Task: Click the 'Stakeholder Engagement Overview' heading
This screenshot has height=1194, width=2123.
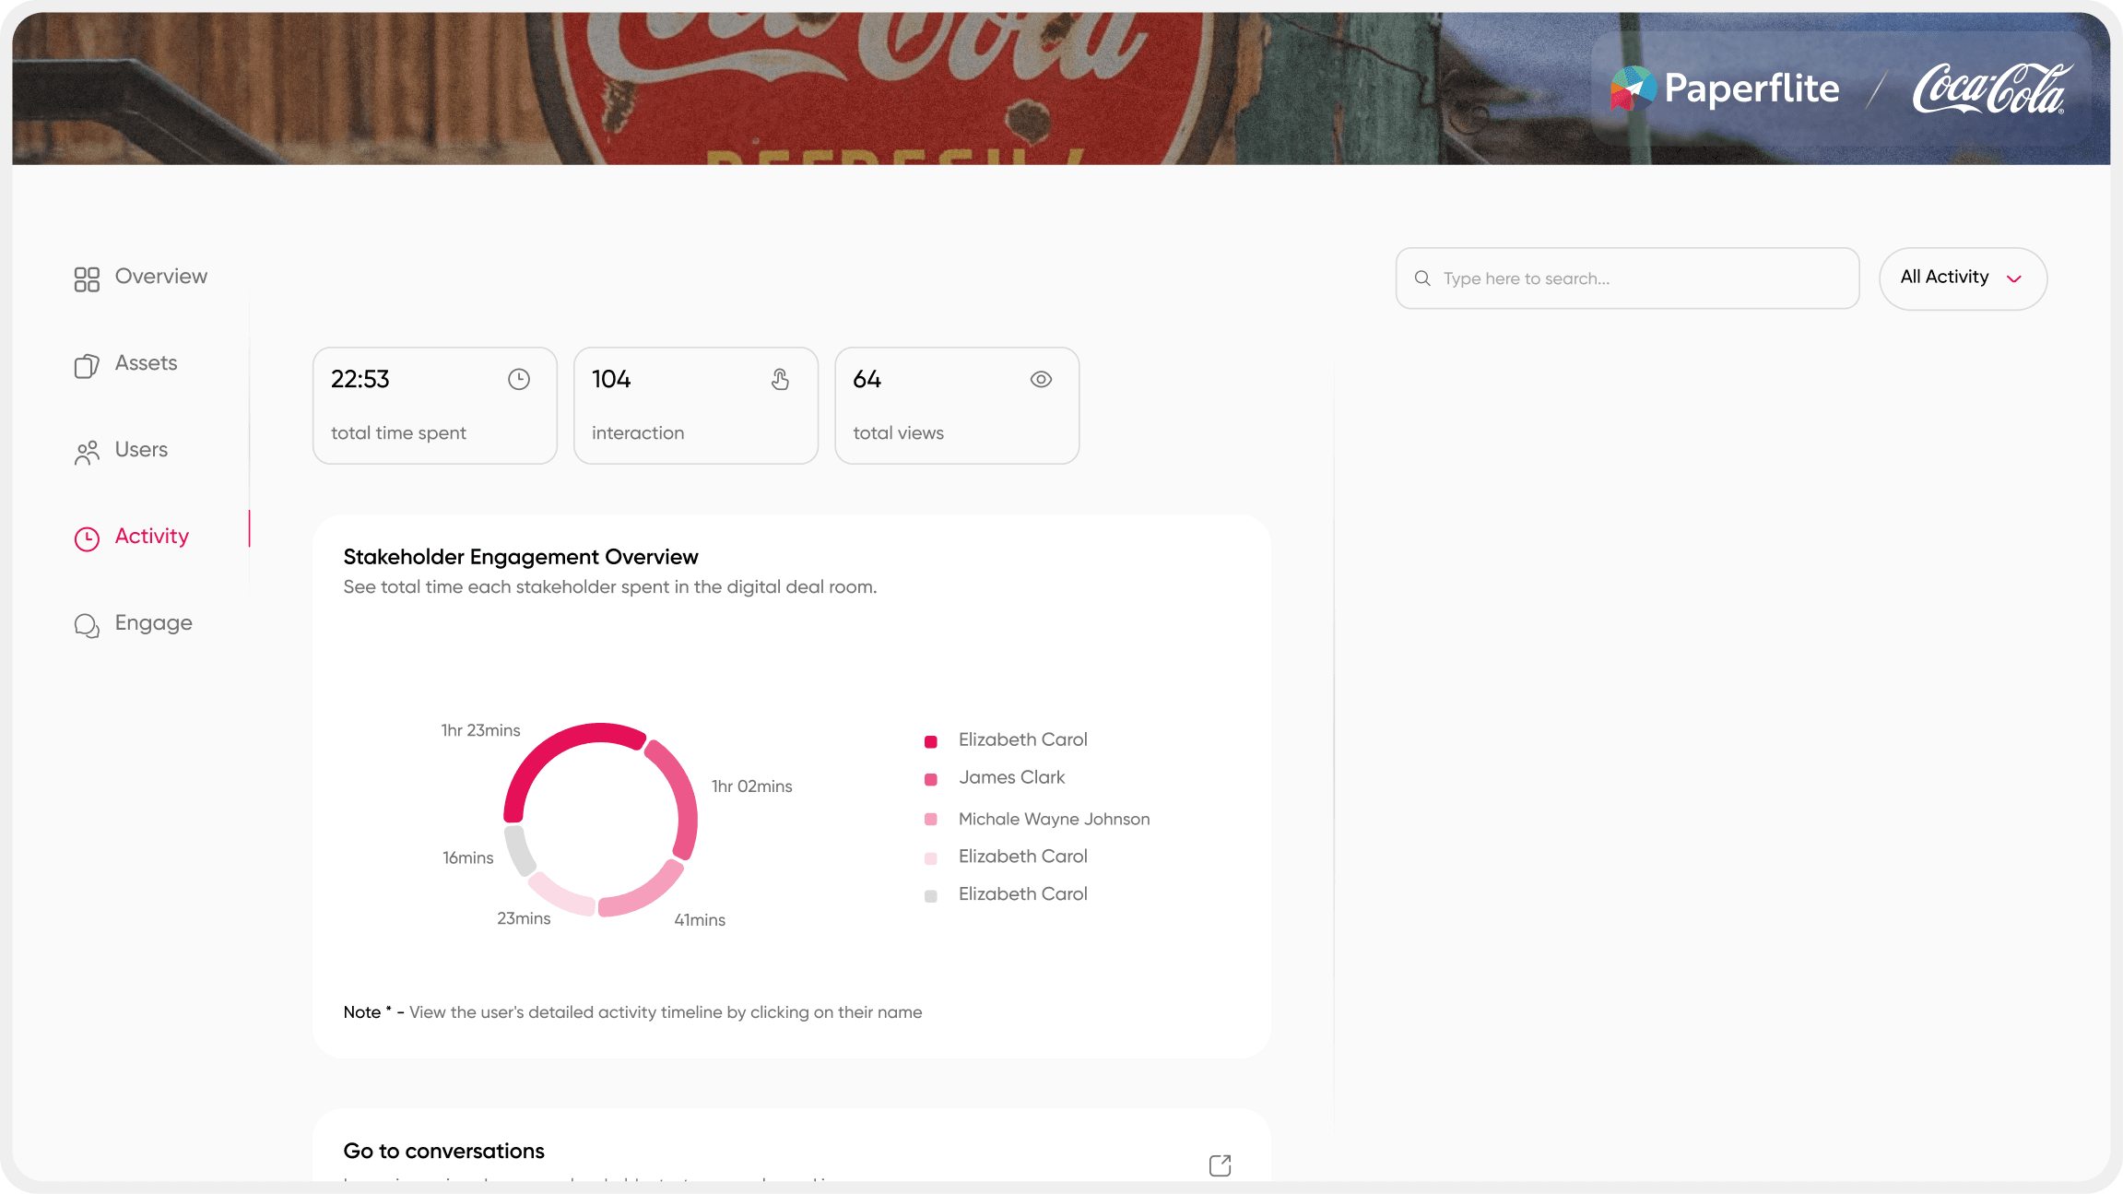Action: pos(521,557)
